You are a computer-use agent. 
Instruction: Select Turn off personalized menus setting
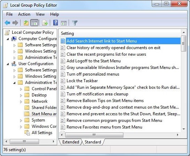click(93, 74)
